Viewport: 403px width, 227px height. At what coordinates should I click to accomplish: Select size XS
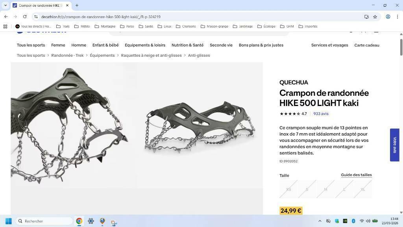click(x=288, y=189)
